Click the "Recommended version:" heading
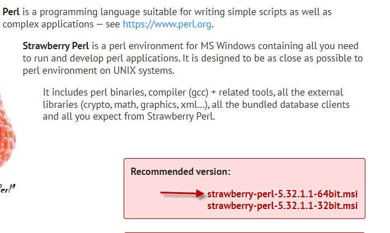The image size is (390, 233). 181,172
